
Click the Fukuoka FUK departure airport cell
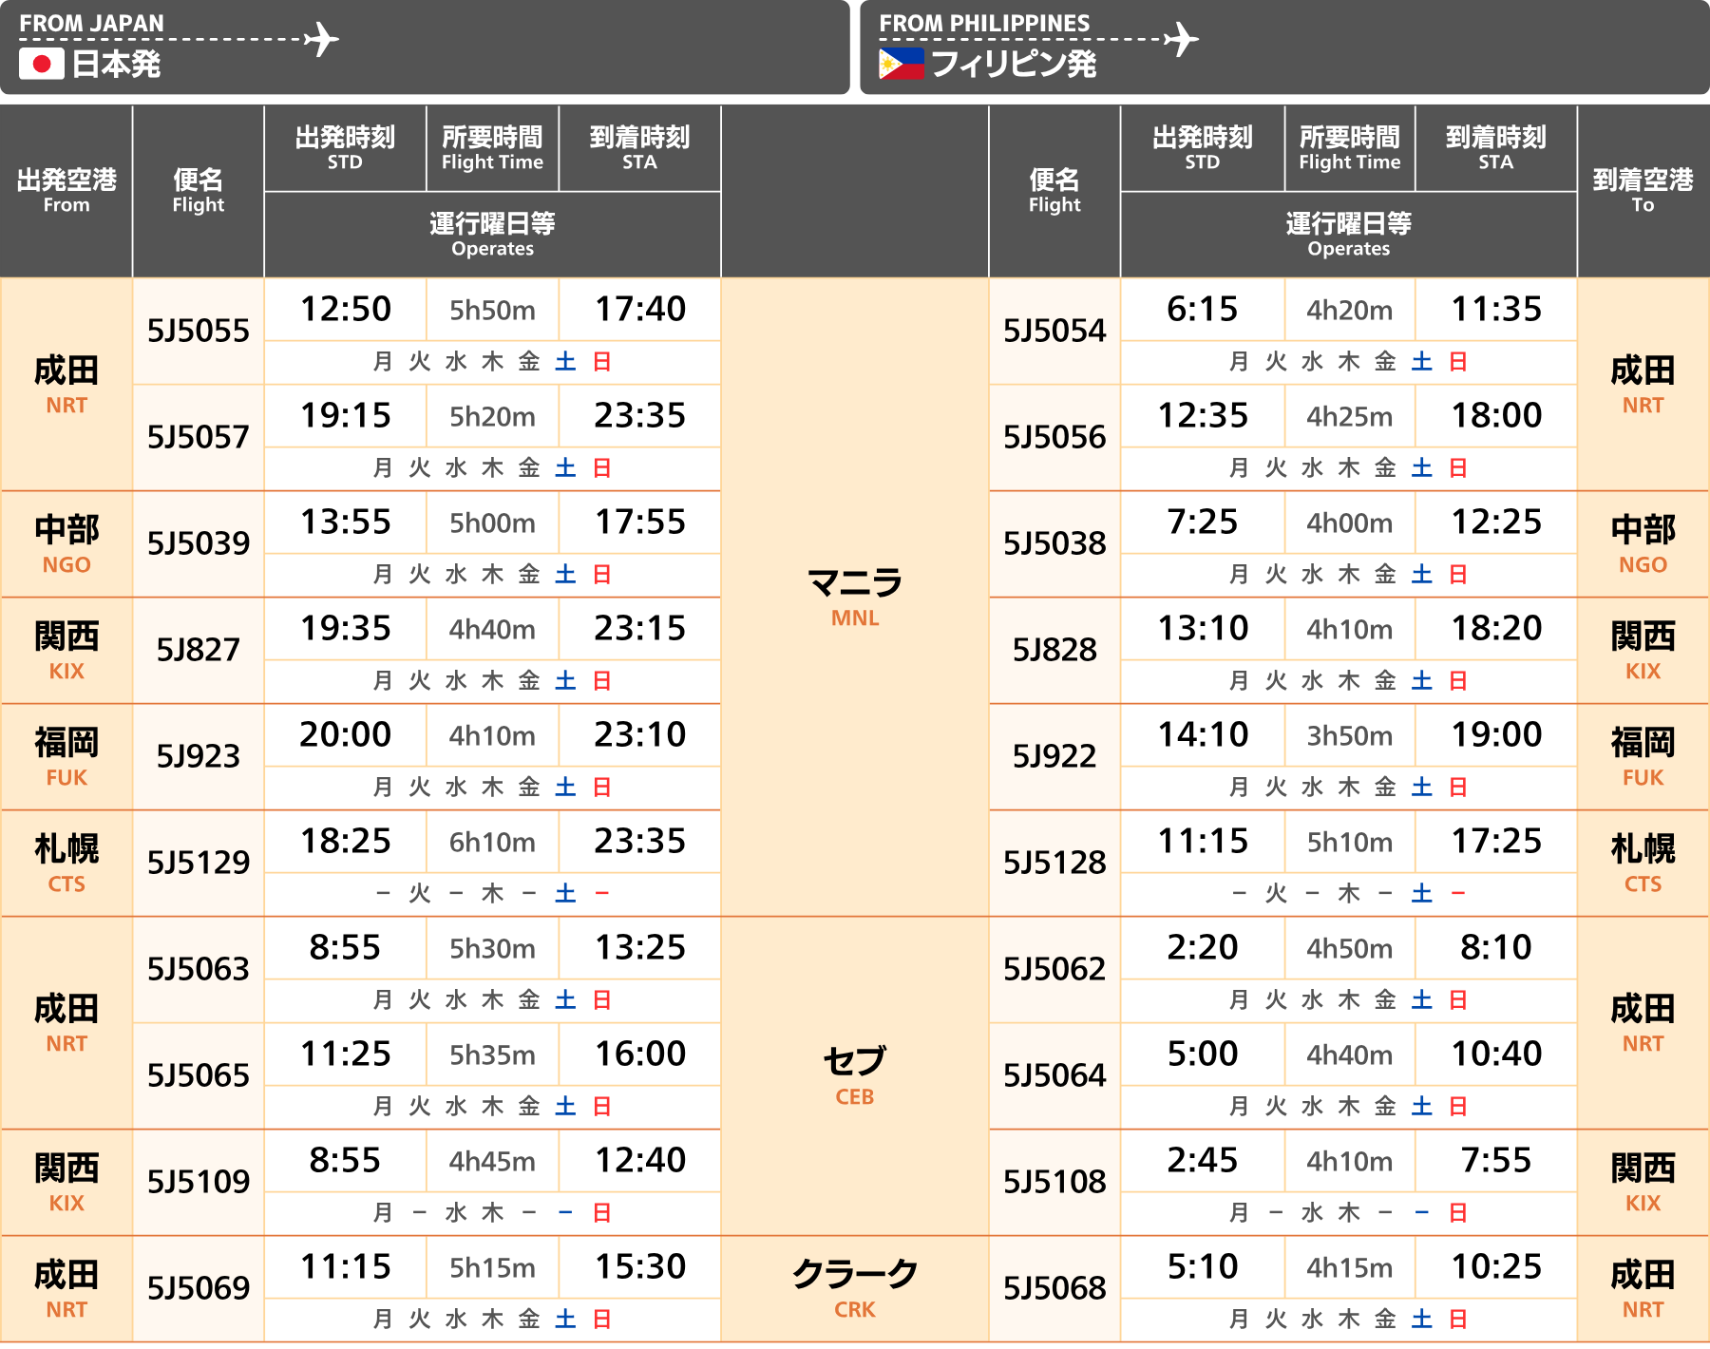click(x=66, y=756)
